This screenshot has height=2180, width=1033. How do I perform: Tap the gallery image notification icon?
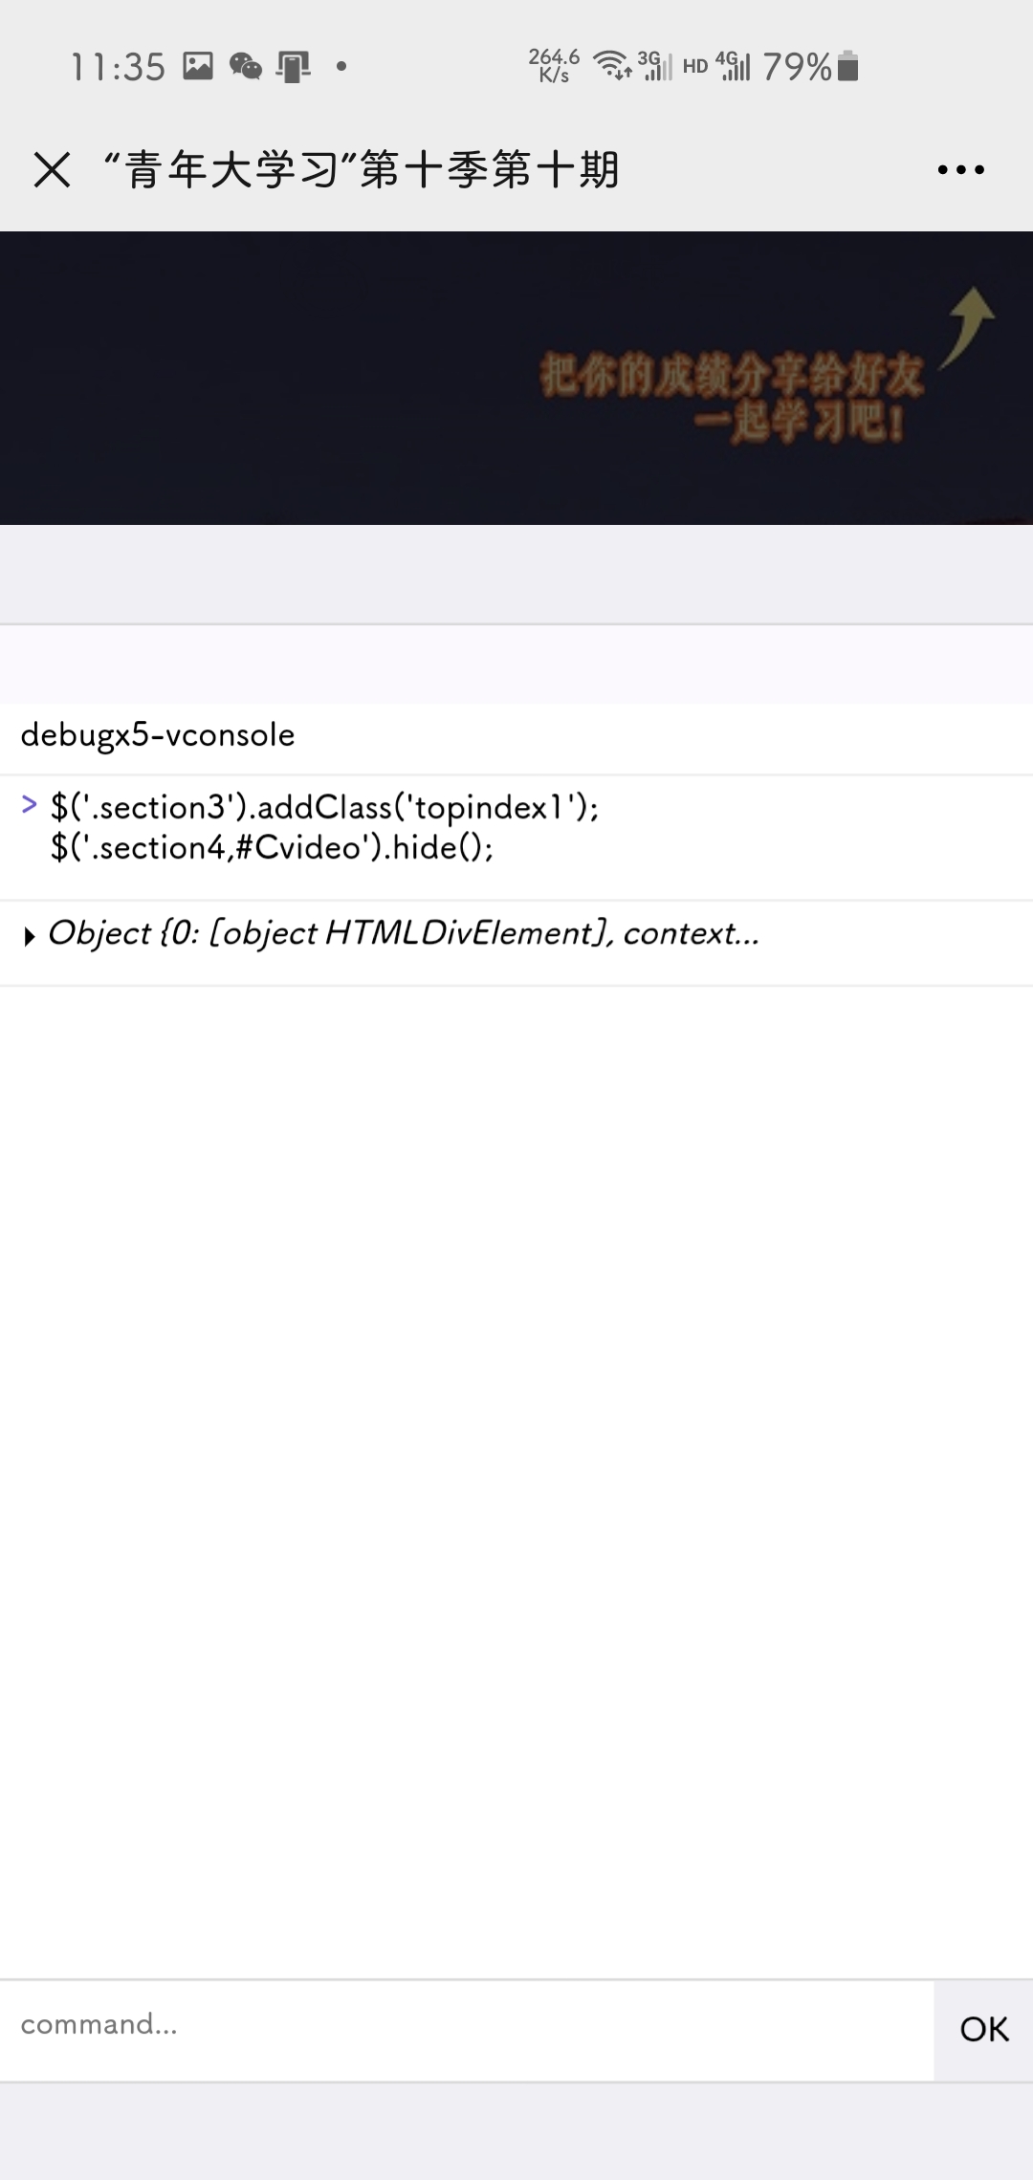[x=198, y=66]
